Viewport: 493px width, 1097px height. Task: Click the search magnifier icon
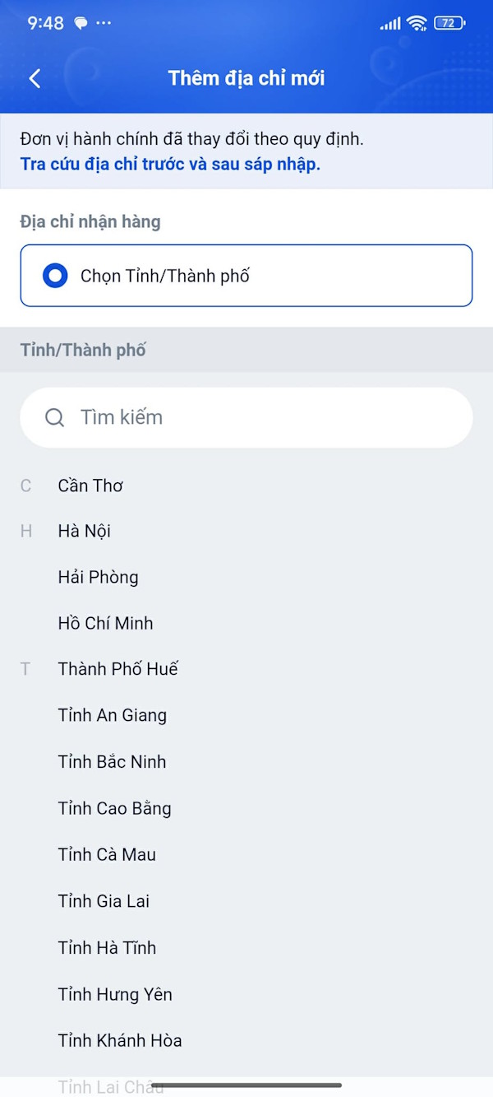click(54, 417)
